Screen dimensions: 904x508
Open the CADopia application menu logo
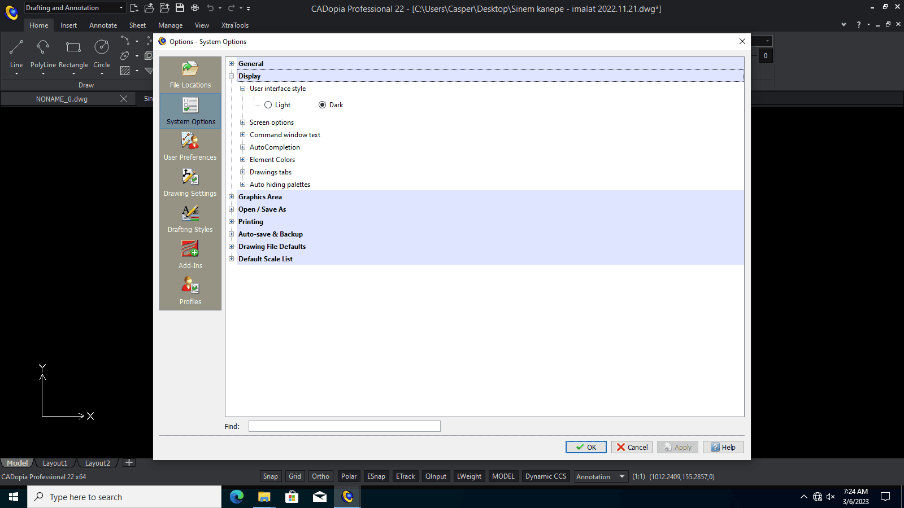tap(11, 12)
